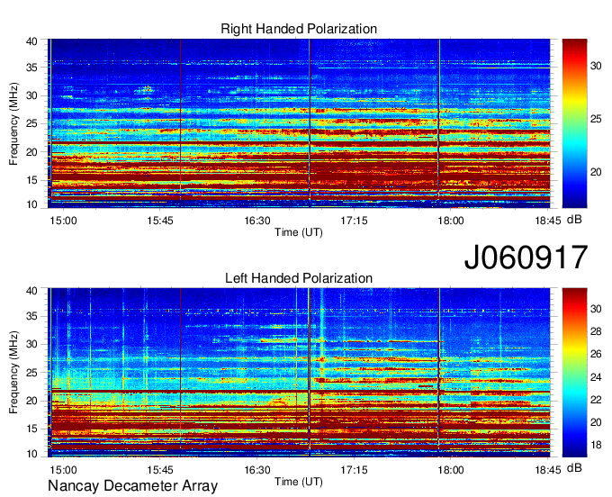This screenshot has height=497, width=612.
Task: Click the 17:15 tick label under the top plot
Action: pos(354,221)
